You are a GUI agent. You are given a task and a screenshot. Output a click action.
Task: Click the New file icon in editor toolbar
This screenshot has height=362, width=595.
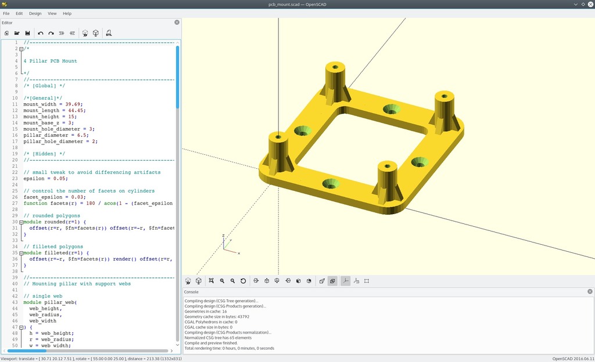tap(6, 33)
